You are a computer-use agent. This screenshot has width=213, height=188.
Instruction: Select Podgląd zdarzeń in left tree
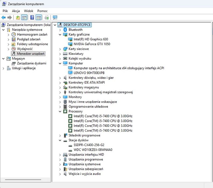click(29, 39)
